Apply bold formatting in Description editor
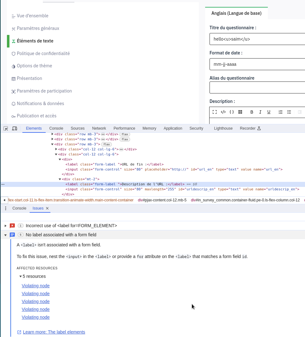This screenshot has width=305, height=337. click(x=252, y=112)
